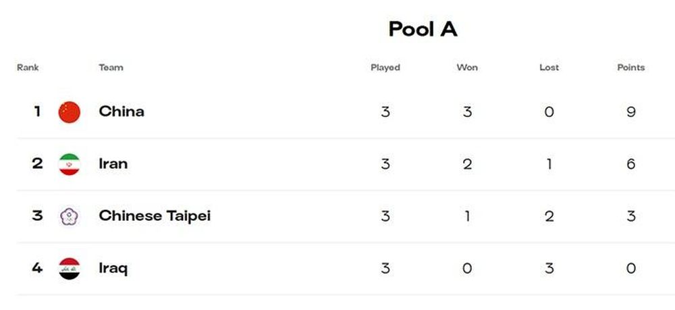Sort by the Points column header
675x310 pixels.
(631, 68)
